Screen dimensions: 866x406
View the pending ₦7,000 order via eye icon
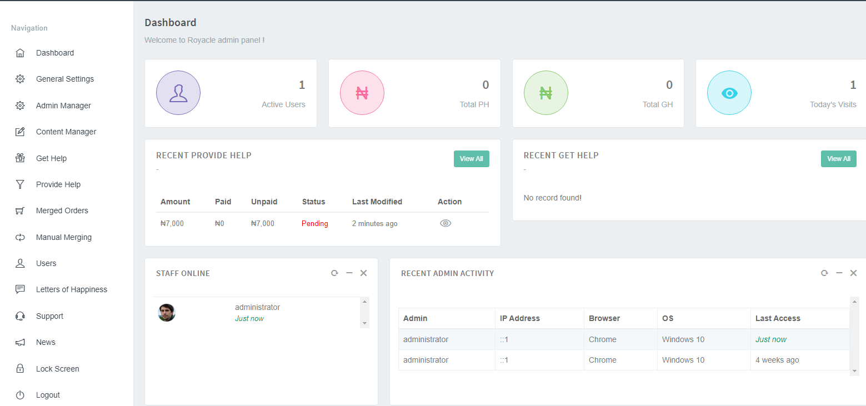tap(445, 223)
